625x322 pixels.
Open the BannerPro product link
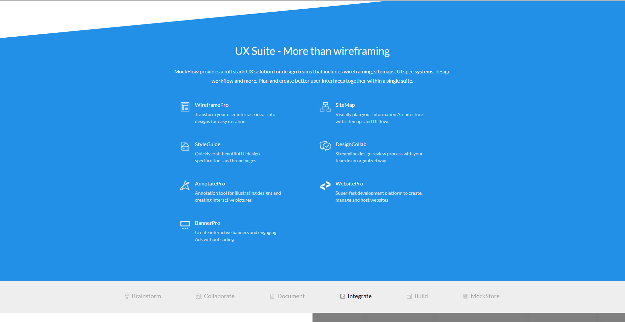pyautogui.click(x=207, y=223)
